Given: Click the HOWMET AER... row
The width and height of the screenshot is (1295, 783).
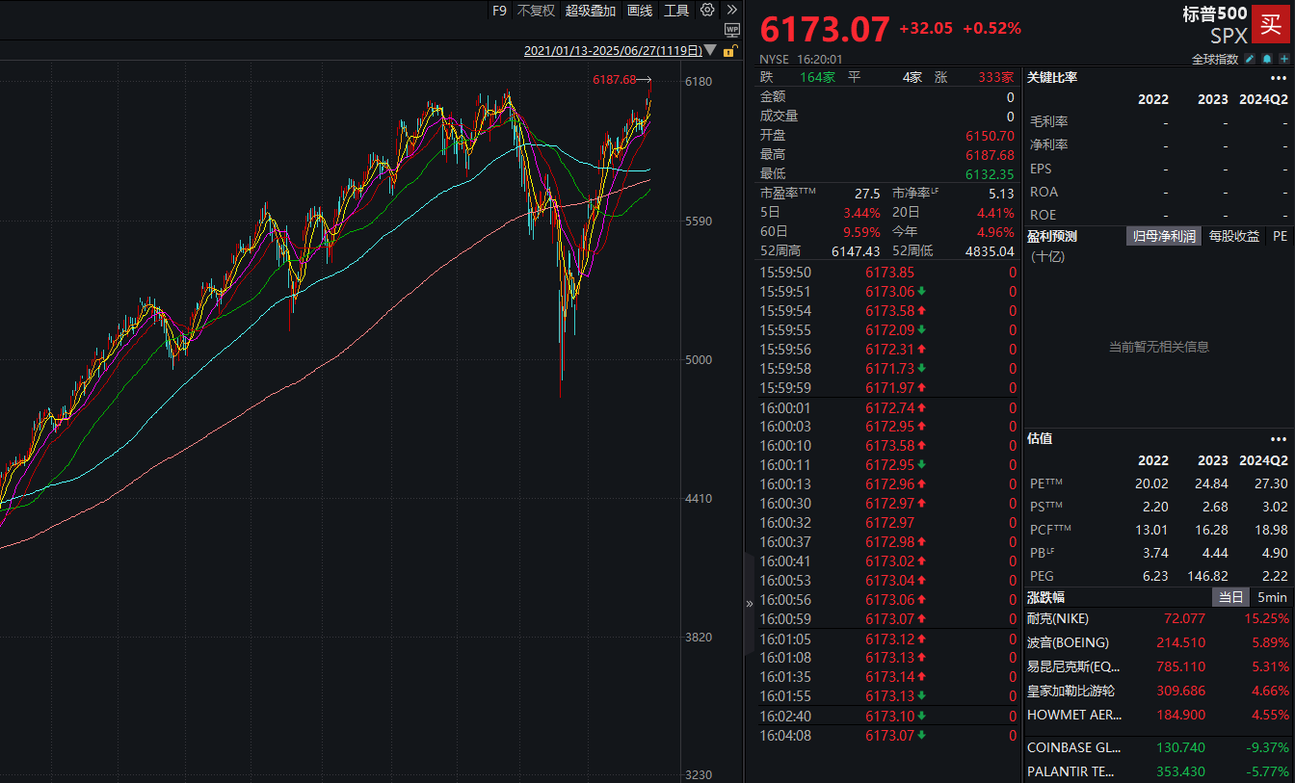Looking at the screenshot, I should coord(1158,715).
